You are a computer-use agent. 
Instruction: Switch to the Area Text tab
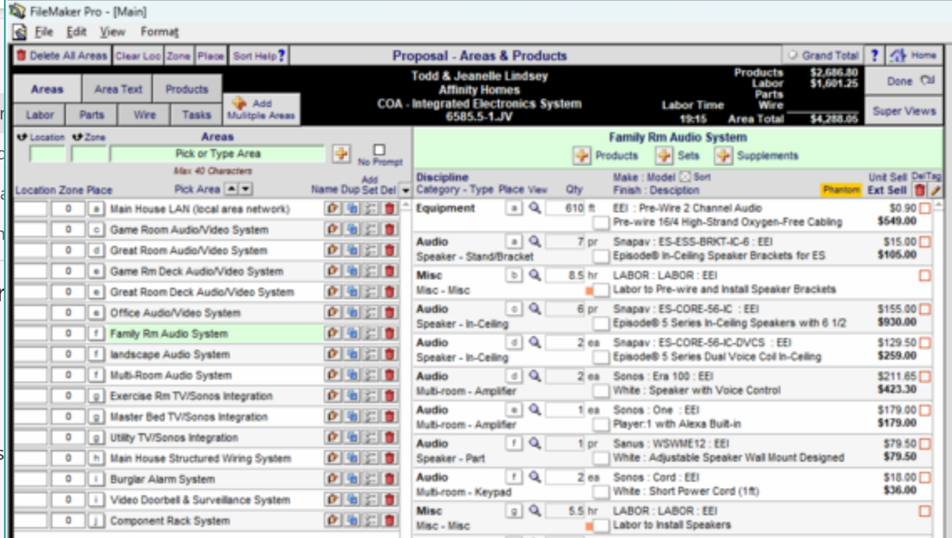coord(118,89)
